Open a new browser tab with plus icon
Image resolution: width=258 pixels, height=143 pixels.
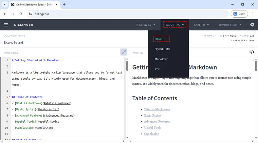click(64, 4)
